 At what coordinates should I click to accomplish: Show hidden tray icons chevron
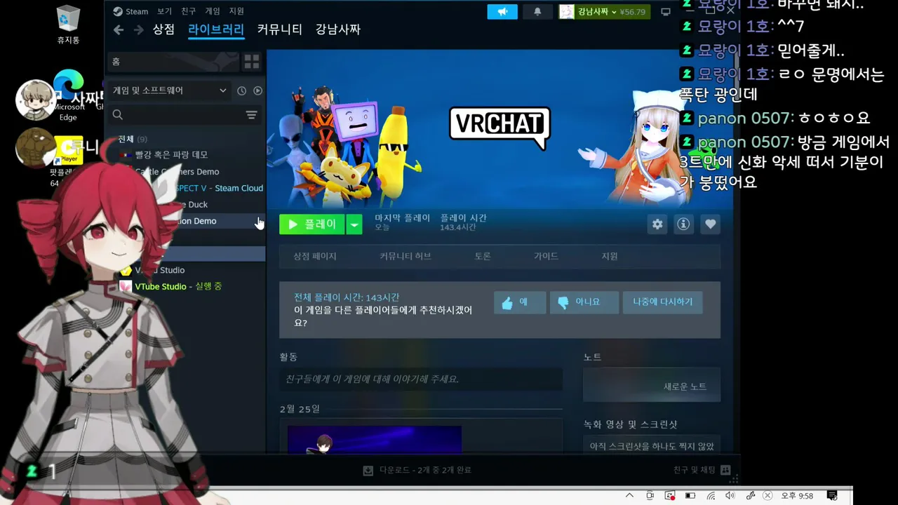[630, 495]
